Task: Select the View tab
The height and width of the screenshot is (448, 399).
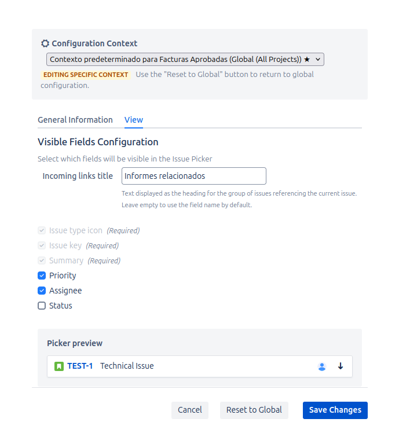Action: (x=134, y=120)
